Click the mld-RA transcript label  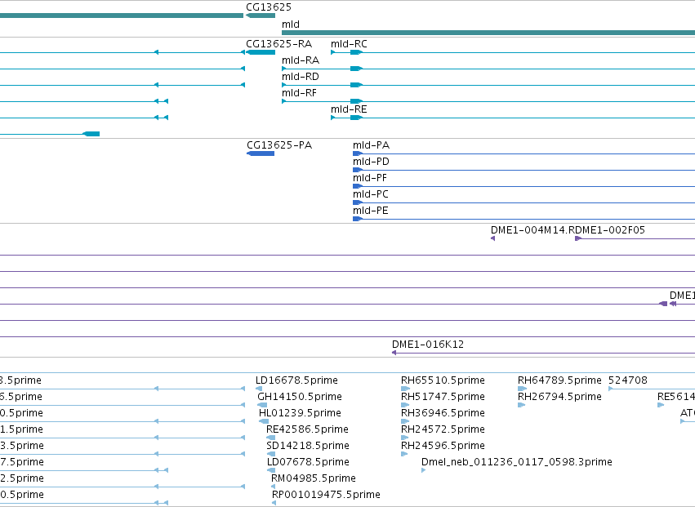301,60
